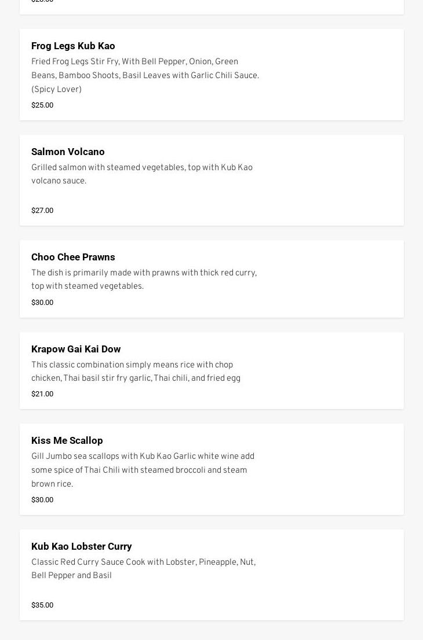This screenshot has height=640, width=423.
Task: Click the chop chicken basil description
Action: [136, 371]
